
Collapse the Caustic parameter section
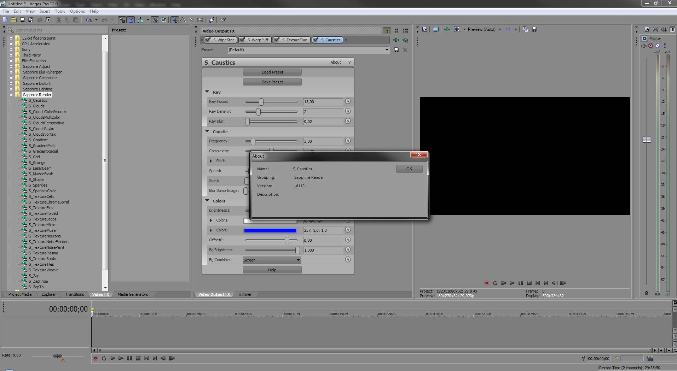point(207,131)
